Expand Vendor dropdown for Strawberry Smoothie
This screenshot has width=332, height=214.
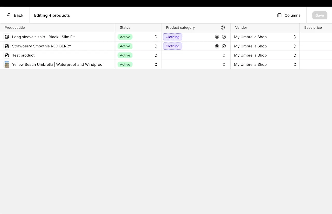[x=295, y=46]
